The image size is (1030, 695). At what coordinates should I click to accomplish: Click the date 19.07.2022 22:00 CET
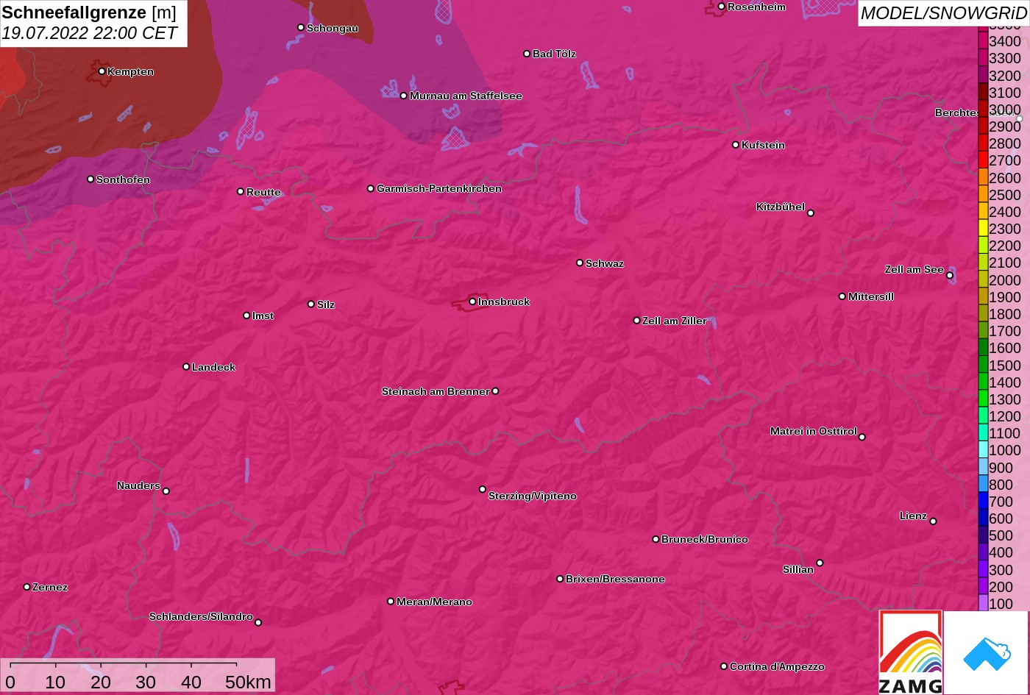point(89,33)
